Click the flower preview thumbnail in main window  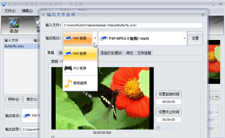(214, 62)
